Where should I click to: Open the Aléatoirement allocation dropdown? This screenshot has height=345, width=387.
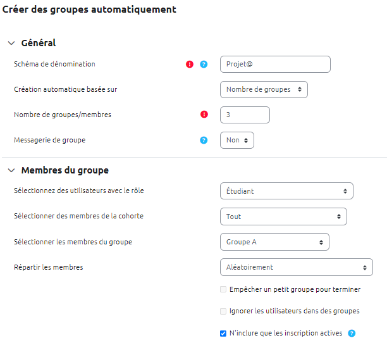296,267
